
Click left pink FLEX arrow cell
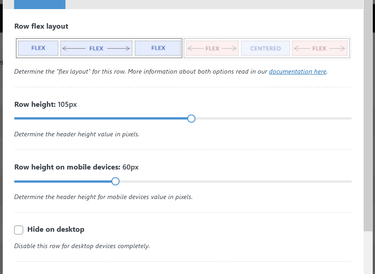point(212,48)
